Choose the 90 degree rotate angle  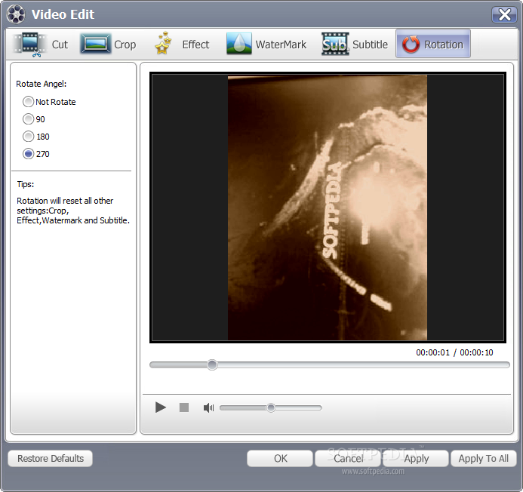tap(34, 119)
